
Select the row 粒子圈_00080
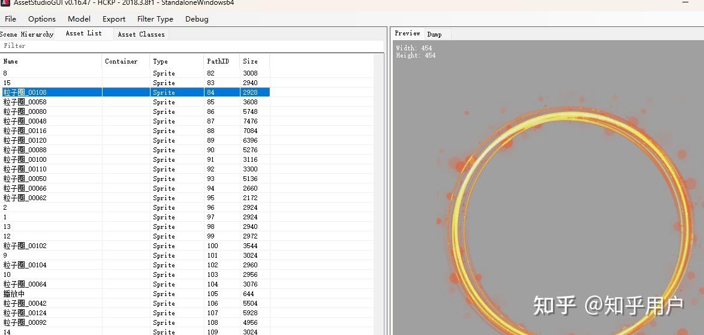pos(135,111)
